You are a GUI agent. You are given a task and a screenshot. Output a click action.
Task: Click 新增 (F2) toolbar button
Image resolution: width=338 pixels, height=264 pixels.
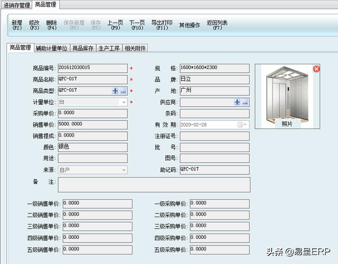pyautogui.click(x=17, y=25)
